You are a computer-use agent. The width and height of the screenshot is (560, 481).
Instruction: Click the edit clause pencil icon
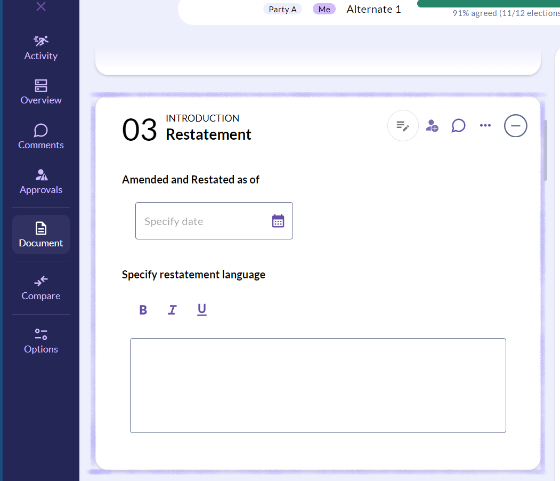403,126
